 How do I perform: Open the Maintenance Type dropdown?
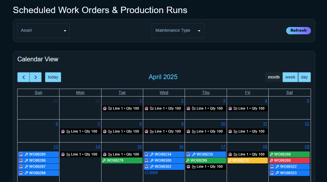click(178, 31)
